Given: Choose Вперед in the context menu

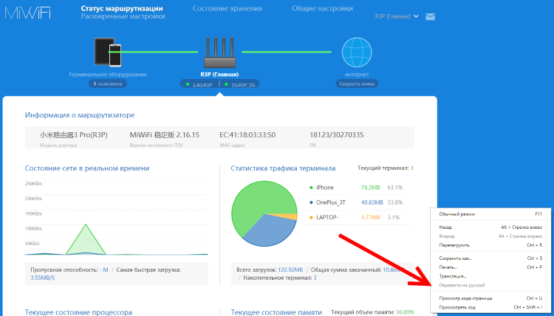Looking at the screenshot, I should (490, 236).
